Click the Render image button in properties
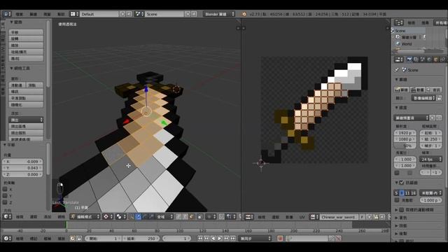The width and height of the screenshot is (448, 252). coord(401,90)
